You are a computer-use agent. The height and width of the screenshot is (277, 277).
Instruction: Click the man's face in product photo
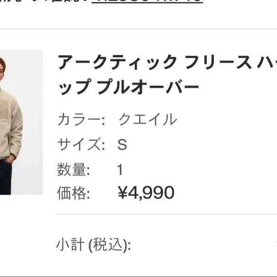pos(2,68)
